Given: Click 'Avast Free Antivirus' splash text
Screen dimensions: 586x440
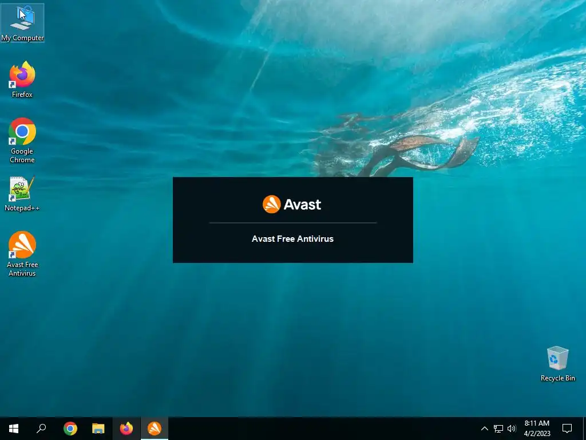Looking at the screenshot, I should click(x=292, y=239).
